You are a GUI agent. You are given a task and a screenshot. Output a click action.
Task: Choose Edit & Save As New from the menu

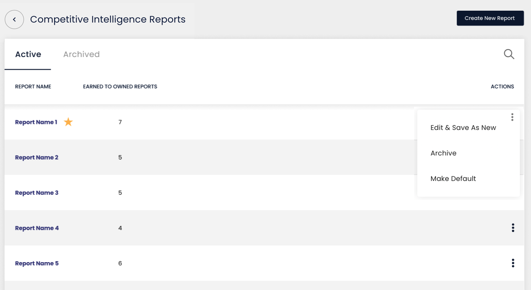click(x=463, y=127)
